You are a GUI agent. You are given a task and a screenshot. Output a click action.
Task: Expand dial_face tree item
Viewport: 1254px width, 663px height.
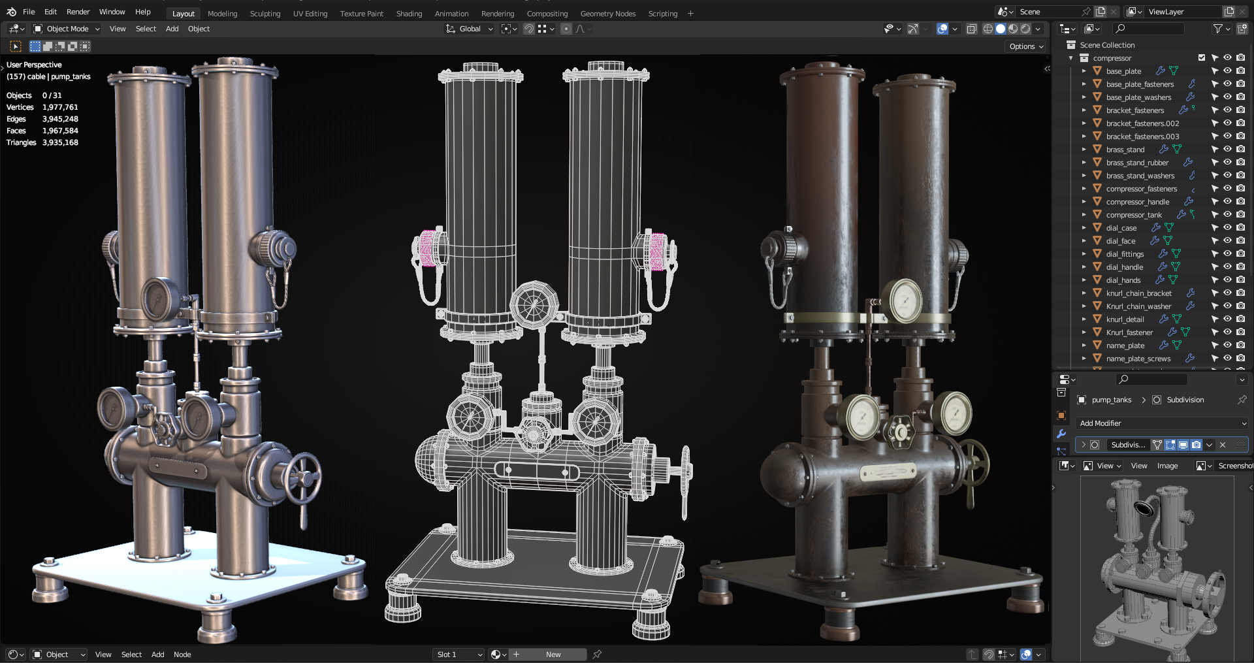(x=1084, y=241)
